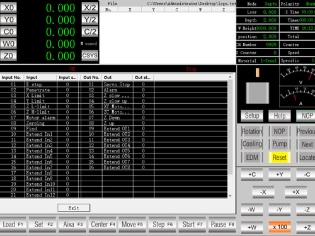
Task: Click the NOP button beside Rotation
Action: click(x=280, y=132)
